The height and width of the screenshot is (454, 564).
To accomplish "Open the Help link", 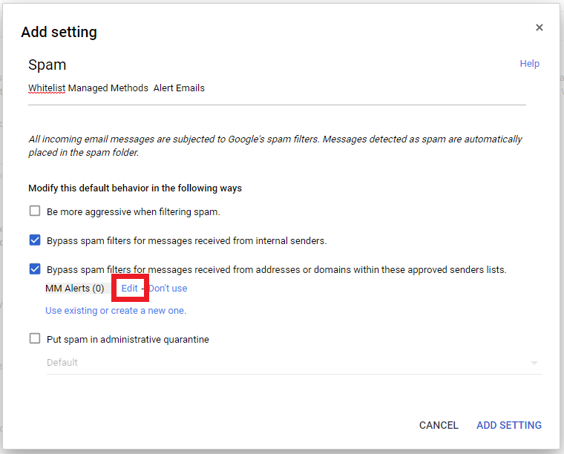I will (529, 64).
